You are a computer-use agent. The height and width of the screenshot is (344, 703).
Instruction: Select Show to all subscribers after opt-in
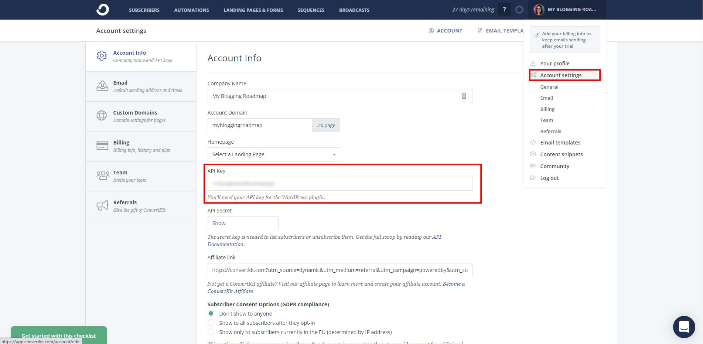[x=211, y=323]
